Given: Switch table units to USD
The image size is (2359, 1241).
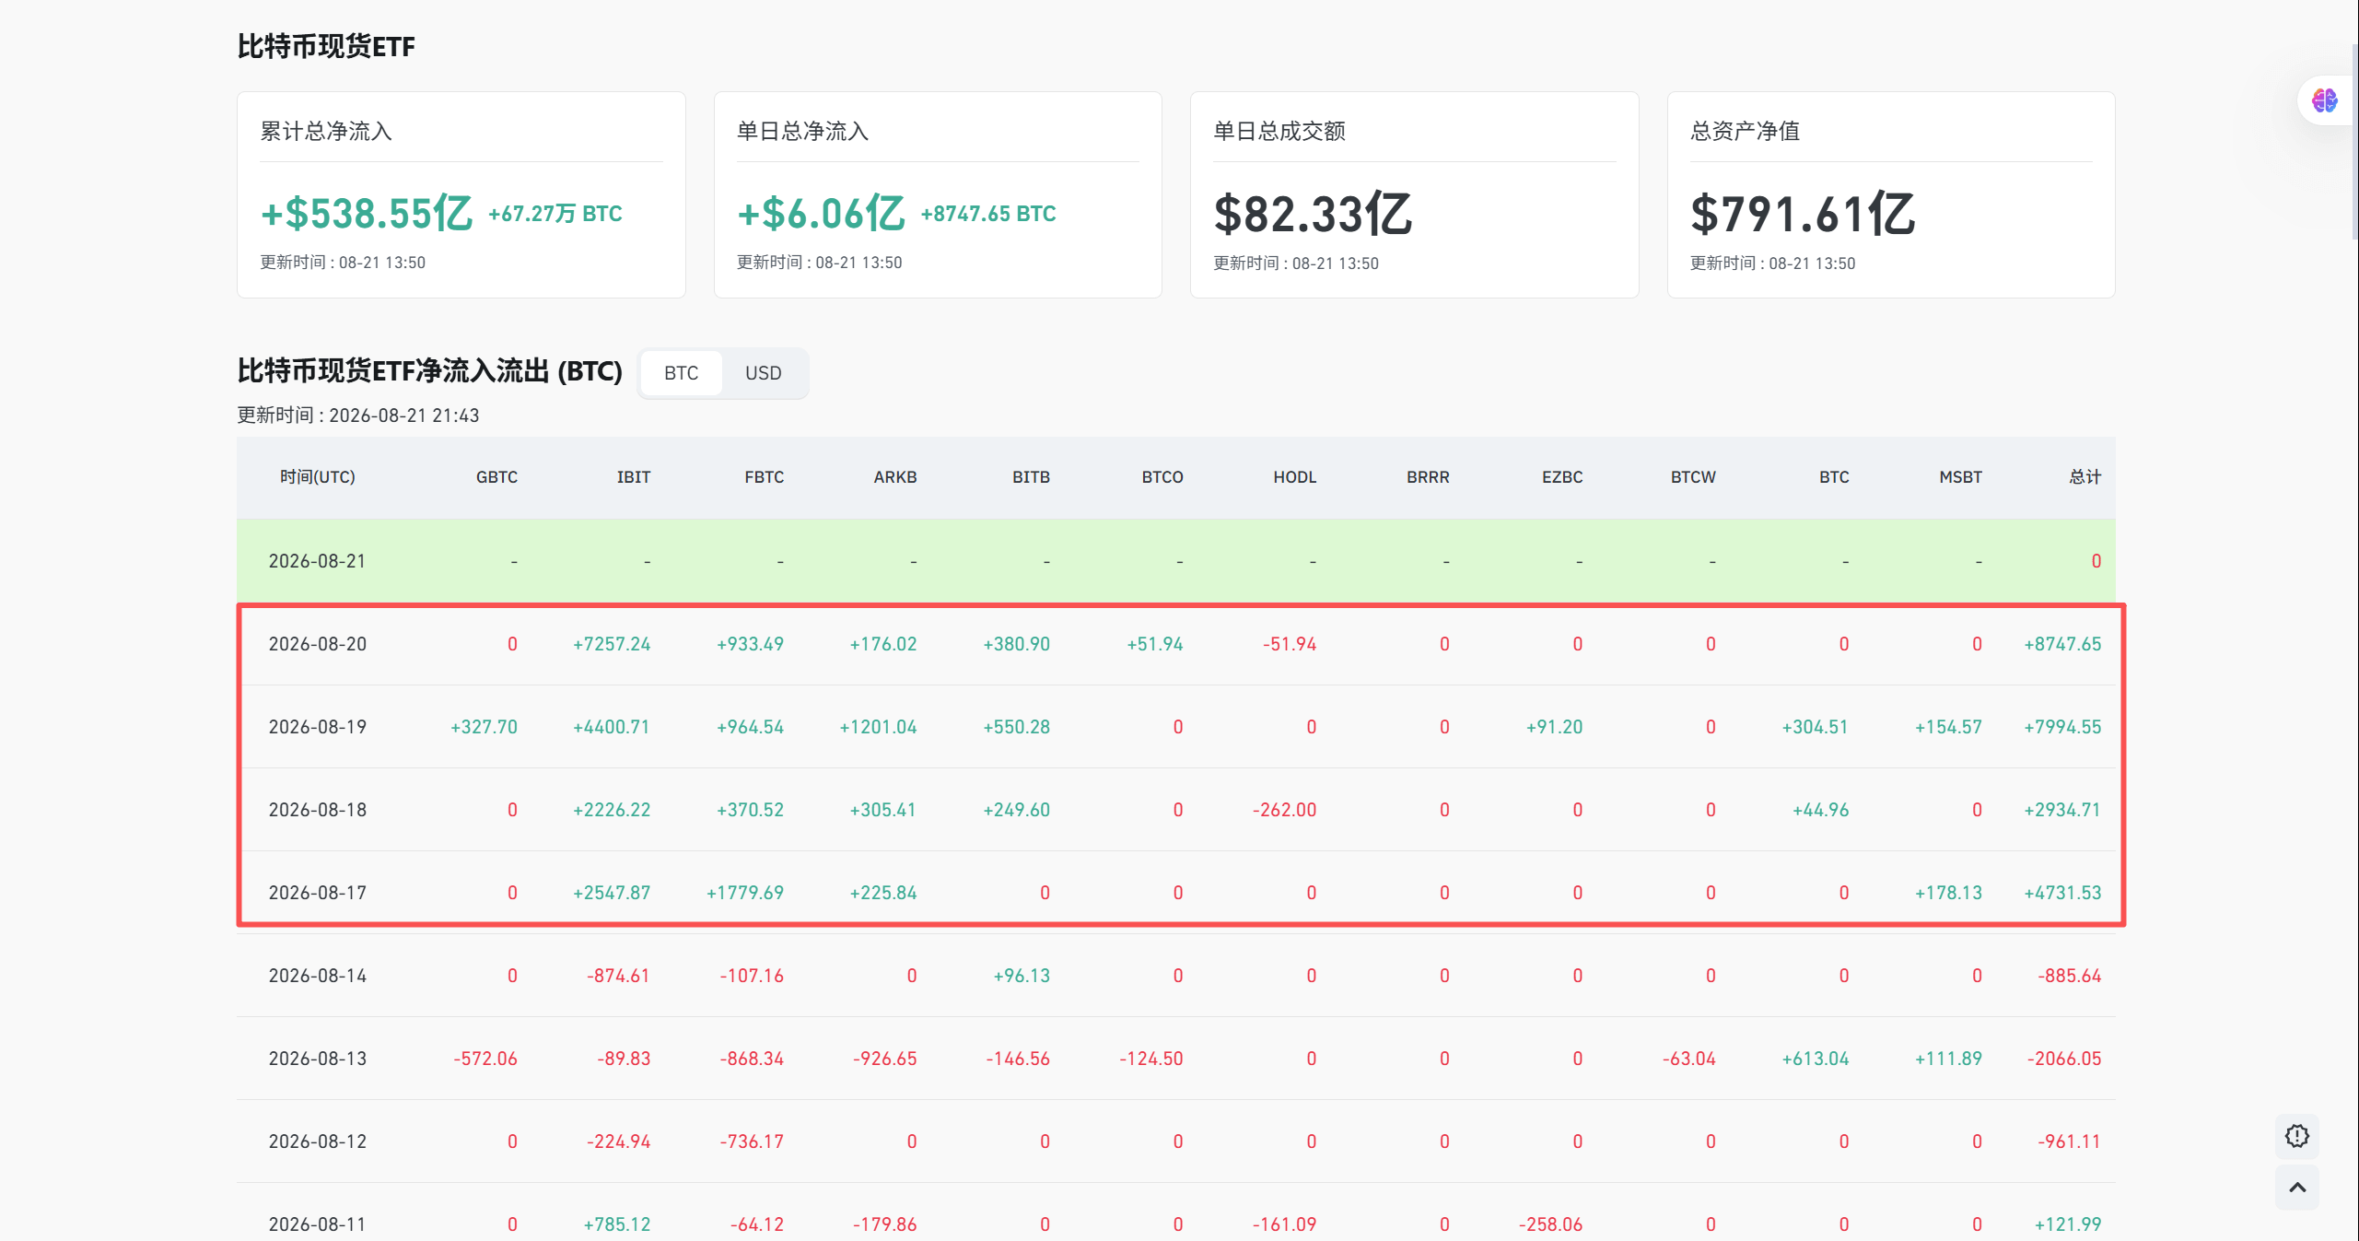Looking at the screenshot, I should tap(763, 373).
